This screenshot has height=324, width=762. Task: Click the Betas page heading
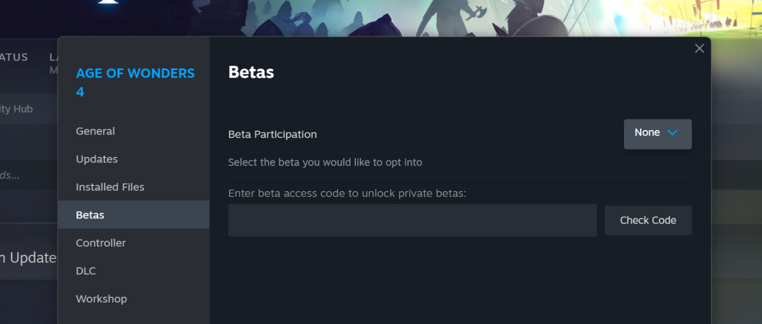tap(251, 72)
